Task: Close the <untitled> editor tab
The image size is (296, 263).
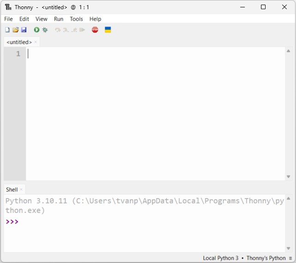Action: pyautogui.click(x=36, y=42)
